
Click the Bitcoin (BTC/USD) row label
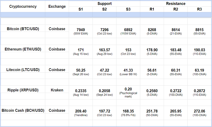(x=23, y=29)
